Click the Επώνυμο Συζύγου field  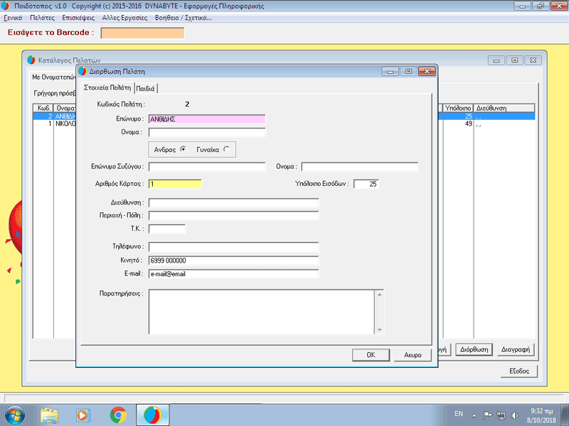click(x=207, y=167)
